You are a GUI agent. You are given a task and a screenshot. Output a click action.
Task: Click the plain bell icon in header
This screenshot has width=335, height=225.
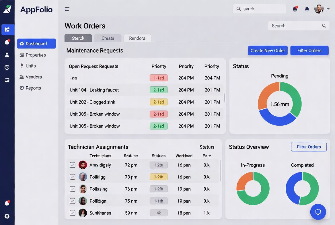pos(307,9)
